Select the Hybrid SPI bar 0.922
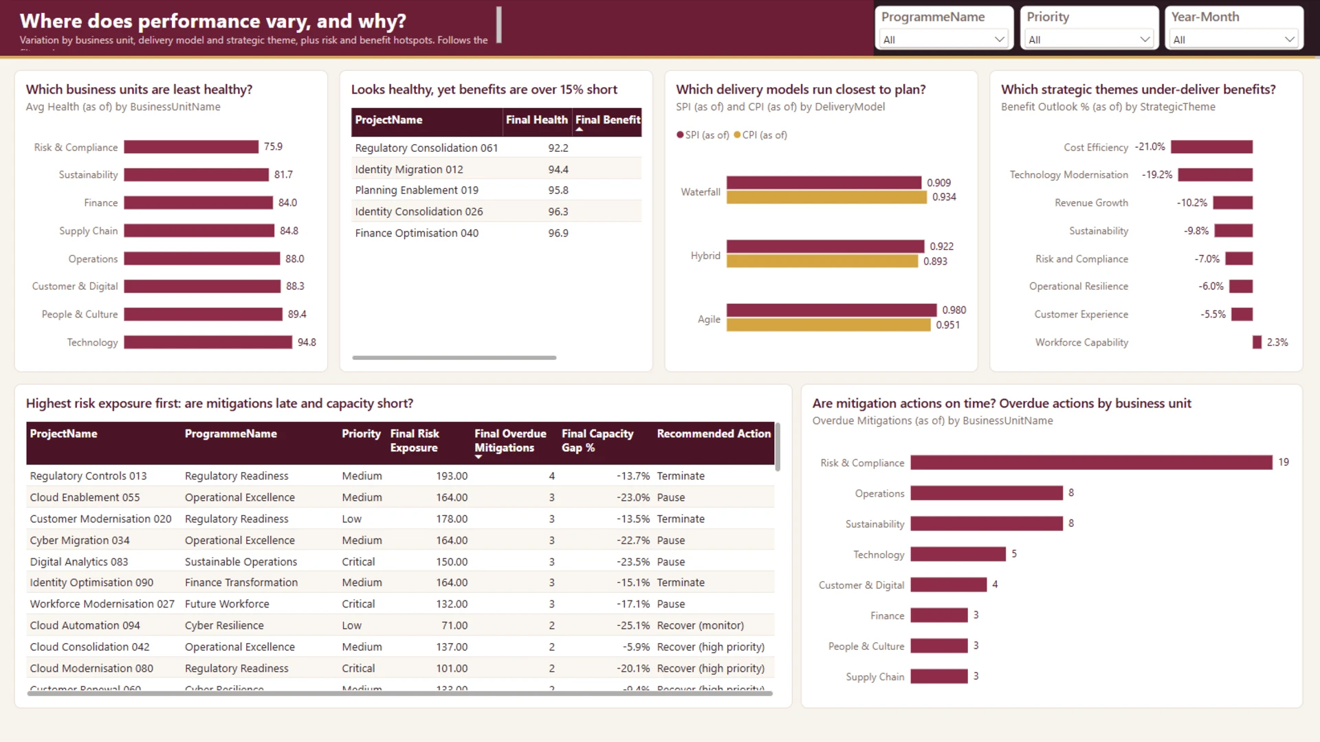The width and height of the screenshot is (1320, 742). tap(825, 246)
